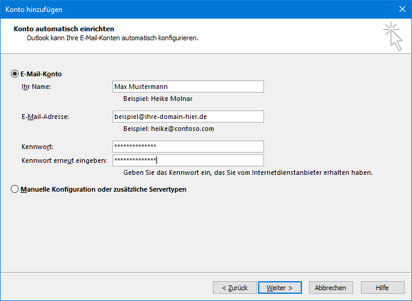The width and height of the screenshot is (412, 301).
Task: Cancel setup with the Abbrechen button
Action: [x=330, y=288]
